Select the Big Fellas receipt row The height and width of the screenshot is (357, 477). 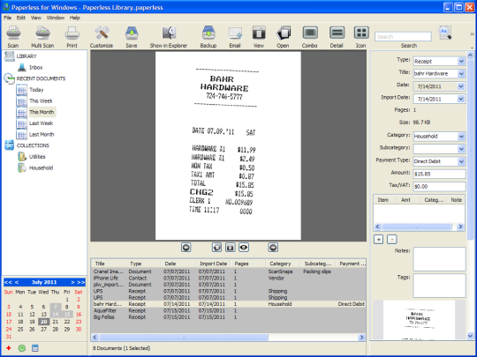click(x=228, y=317)
